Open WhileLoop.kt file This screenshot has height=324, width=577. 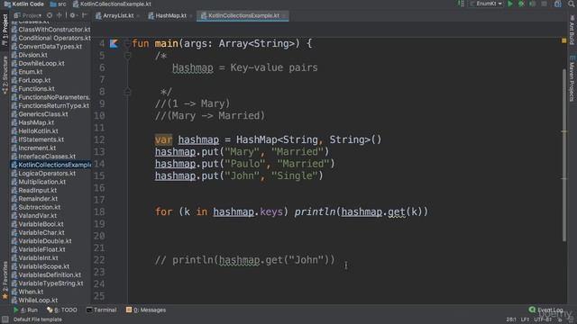pyautogui.click(x=34, y=300)
